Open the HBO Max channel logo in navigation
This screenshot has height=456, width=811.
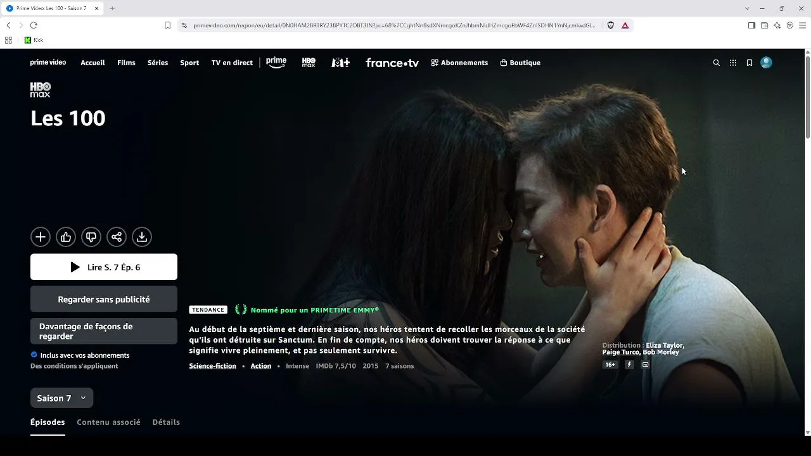(309, 63)
